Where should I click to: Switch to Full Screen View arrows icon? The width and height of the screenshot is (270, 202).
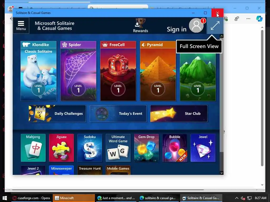pyautogui.click(x=215, y=26)
